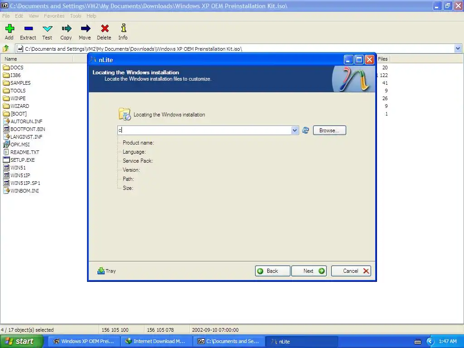The width and height of the screenshot is (464, 348).
Task: Select the OPK.MSI installer file
Action: pyautogui.click(x=17, y=145)
